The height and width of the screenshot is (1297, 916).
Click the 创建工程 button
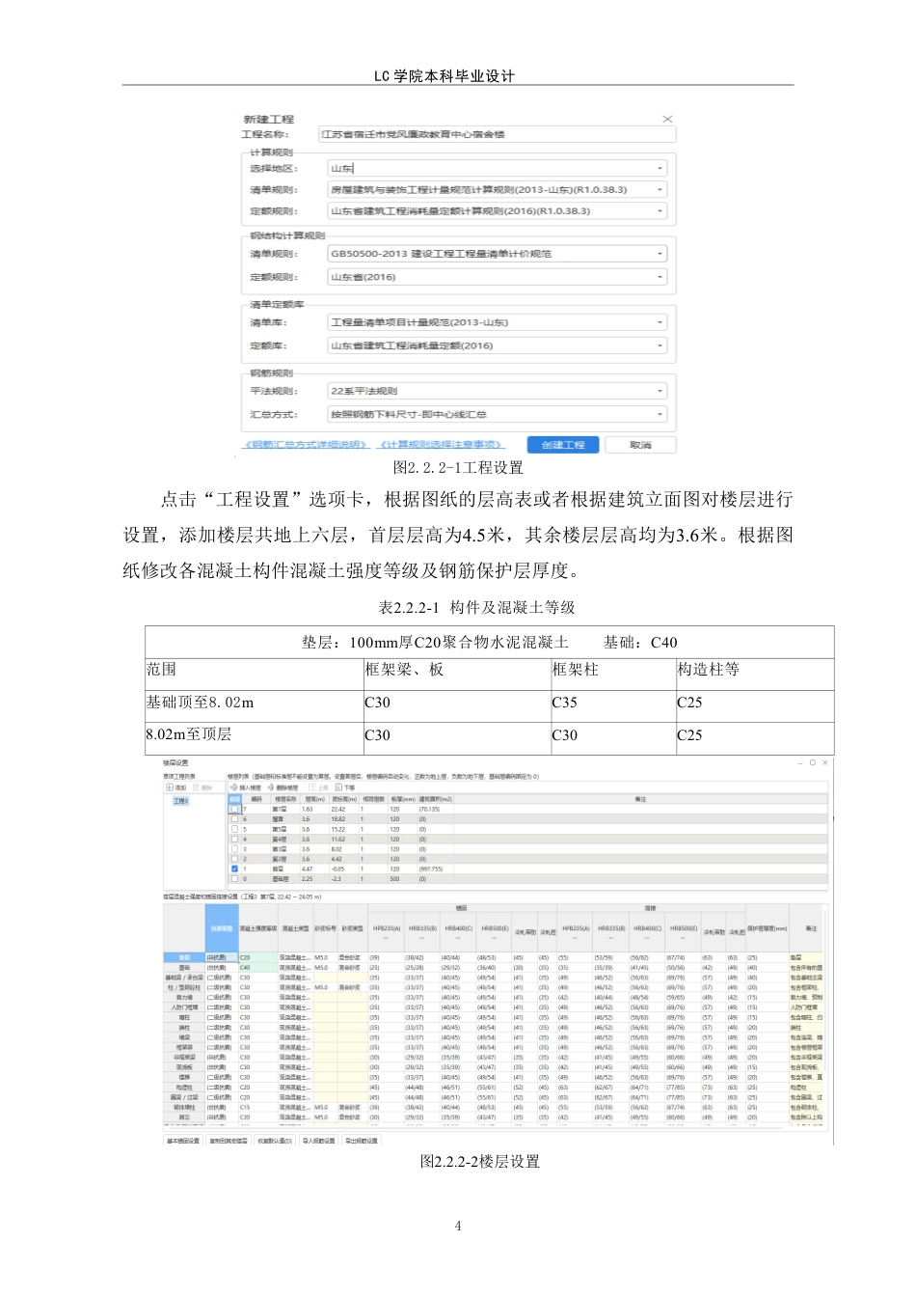point(562,445)
